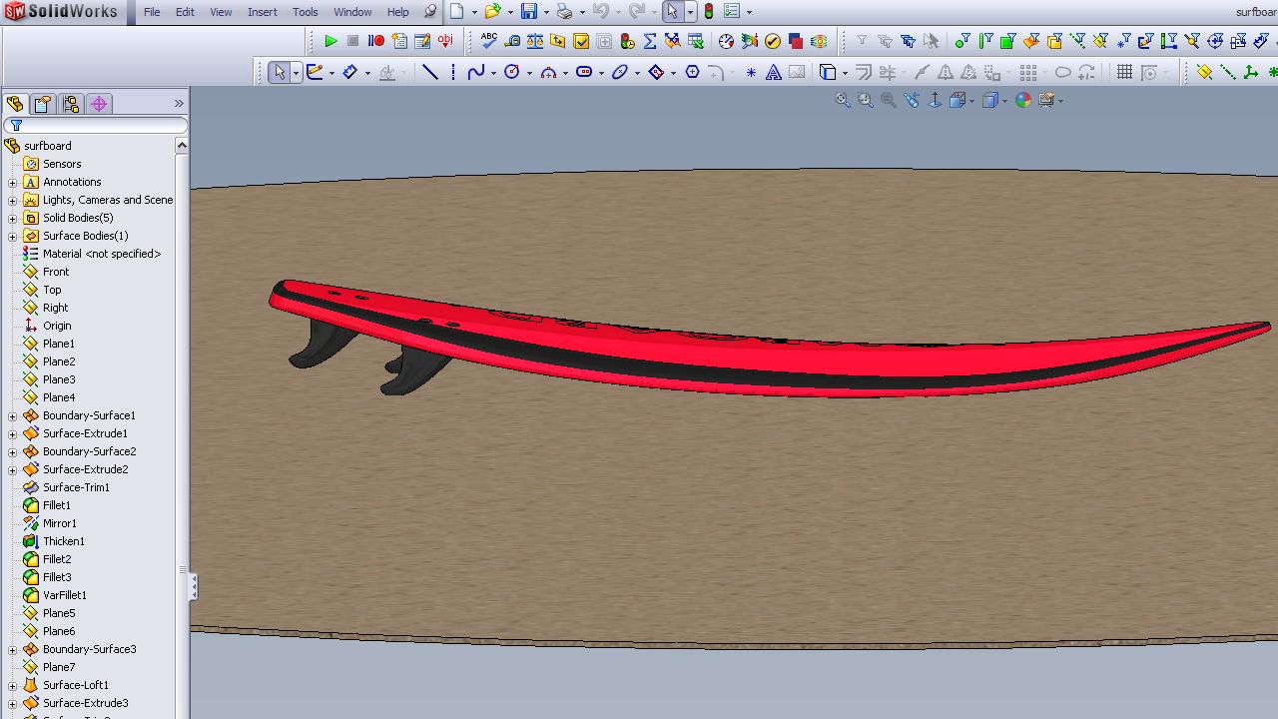
Task: Expand the Lights, Cameras and Scene node
Action: [x=12, y=200]
